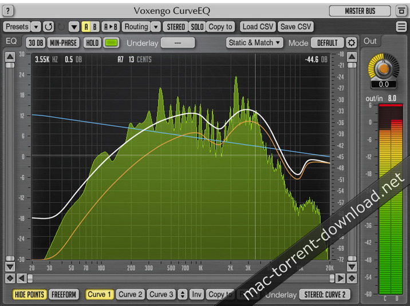
Task: Click the left vertical zoom down arrow
Action: (x=10, y=267)
